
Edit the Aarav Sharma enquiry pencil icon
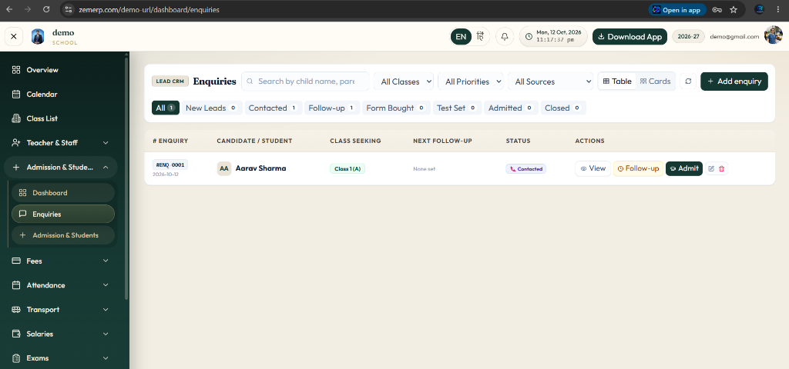click(711, 168)
